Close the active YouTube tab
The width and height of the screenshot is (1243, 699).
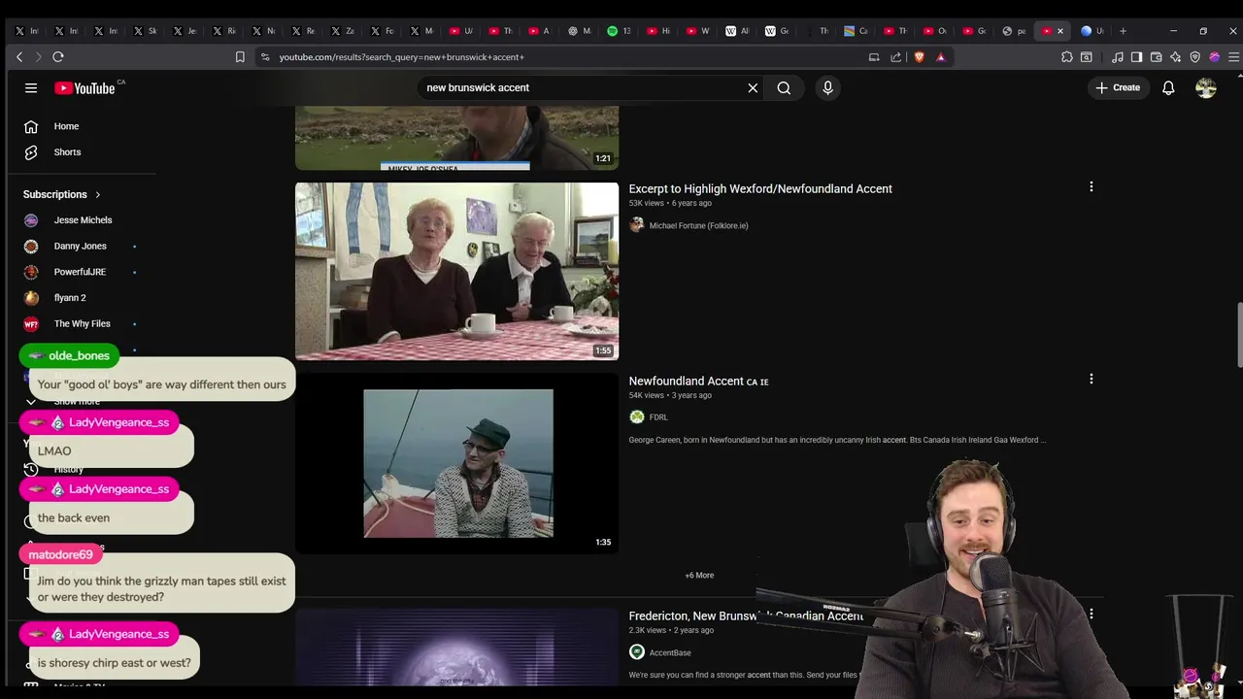[1060, 31]
